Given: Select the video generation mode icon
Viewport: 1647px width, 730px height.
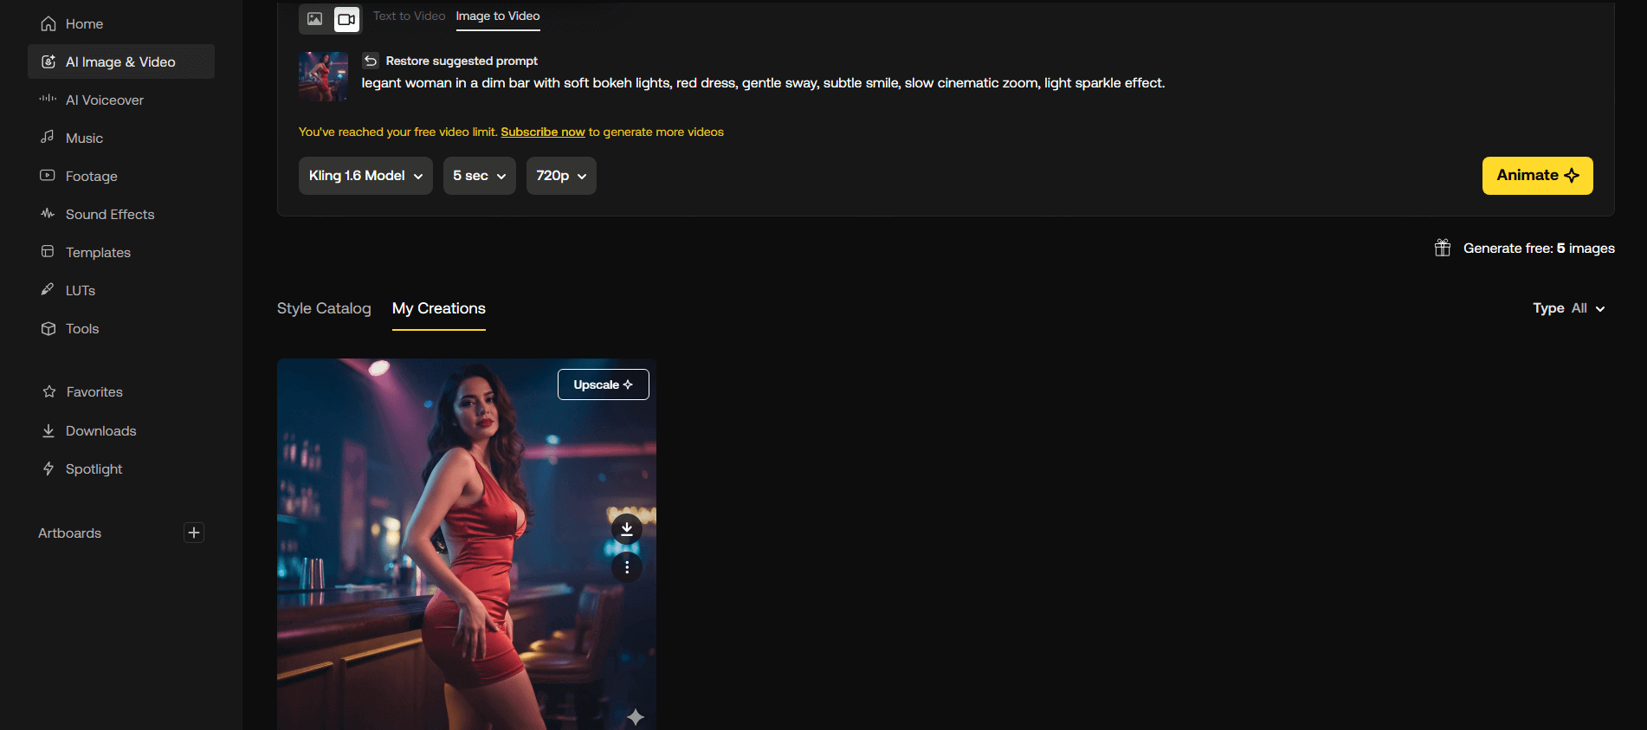Looking at the screenshot, I should (346, 19).
